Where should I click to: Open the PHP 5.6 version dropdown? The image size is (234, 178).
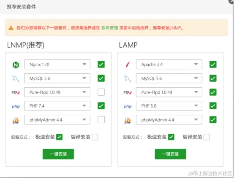[169, 106]
